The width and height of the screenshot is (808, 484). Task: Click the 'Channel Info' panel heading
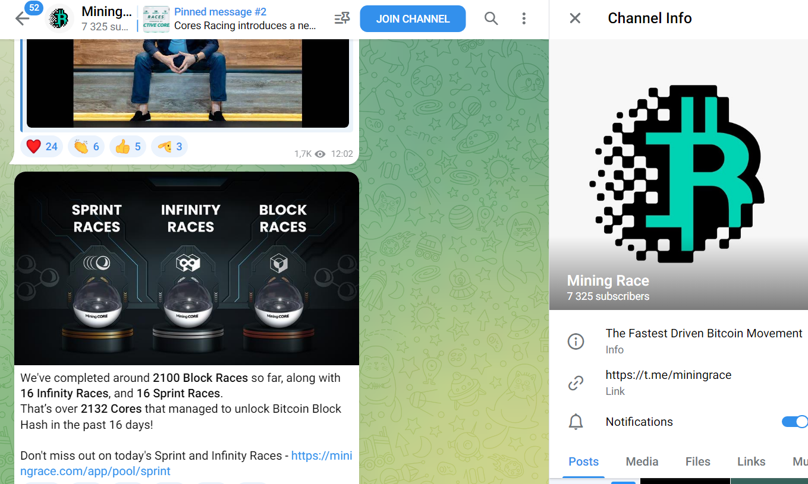[x=650, y=18]
